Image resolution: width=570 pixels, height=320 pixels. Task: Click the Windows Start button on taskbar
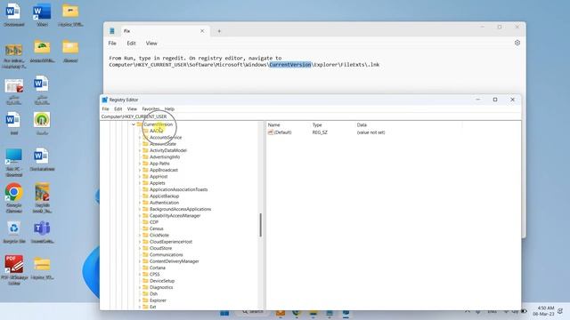pyautogui.click(x=224, y=312)
